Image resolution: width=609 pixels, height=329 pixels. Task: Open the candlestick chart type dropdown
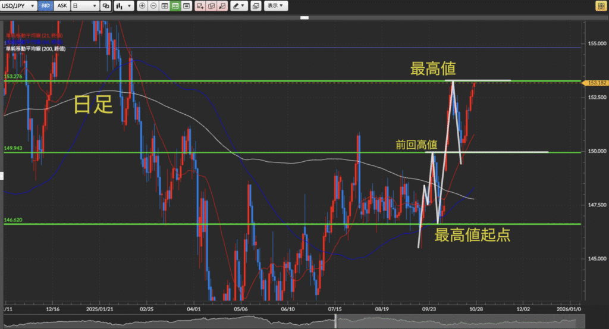point(124,6)
